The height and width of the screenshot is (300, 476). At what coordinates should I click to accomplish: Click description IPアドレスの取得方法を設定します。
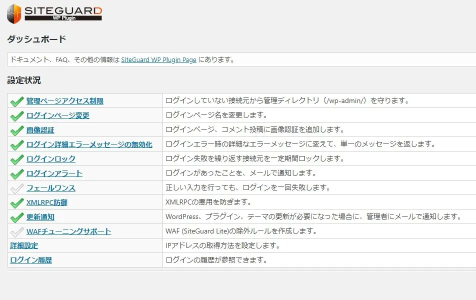[x=223, y=245]
